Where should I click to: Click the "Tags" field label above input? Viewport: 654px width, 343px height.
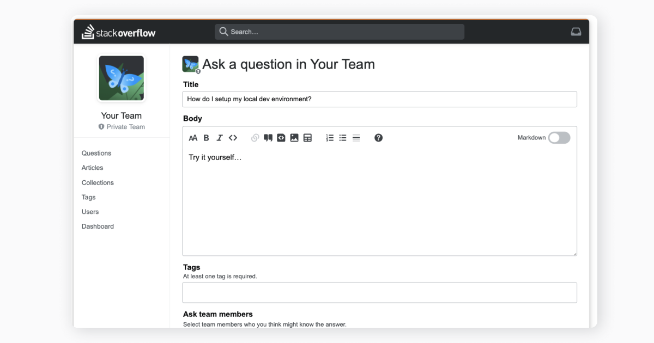coord(192,267)
